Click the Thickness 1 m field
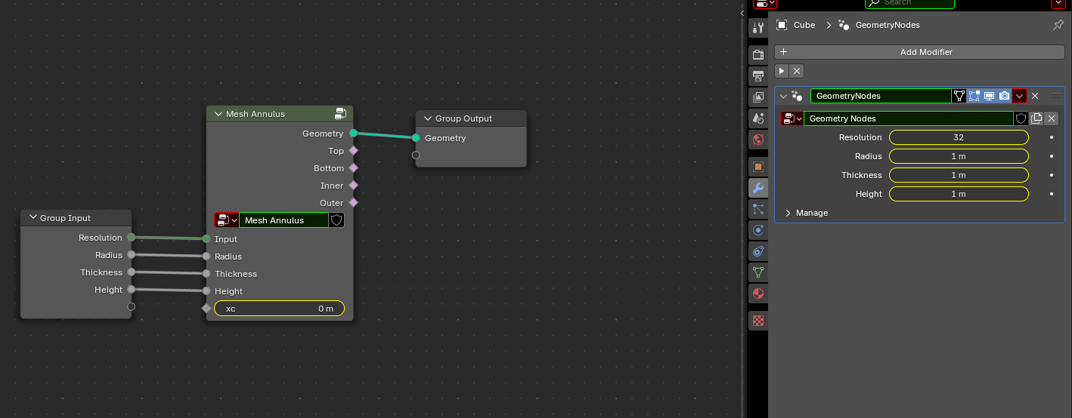 (x=959, y=175)
